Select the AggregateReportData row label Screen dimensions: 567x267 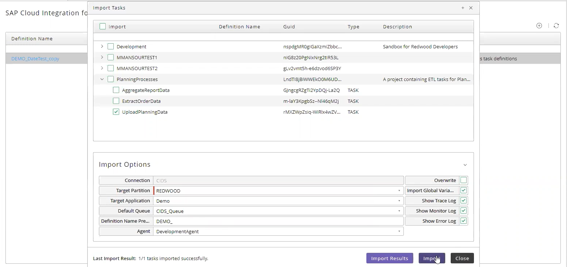pyautogui.click(x=146, y=90)
